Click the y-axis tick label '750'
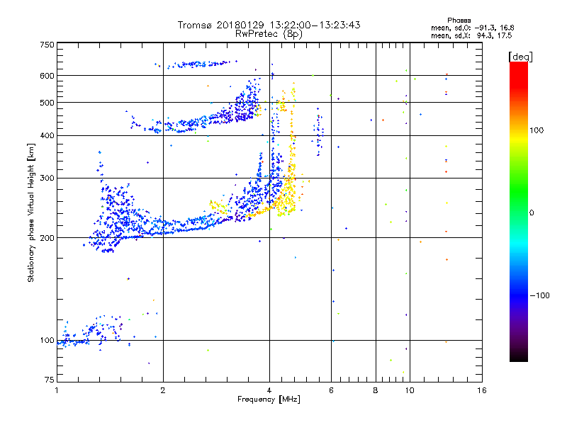 (47, 45)
